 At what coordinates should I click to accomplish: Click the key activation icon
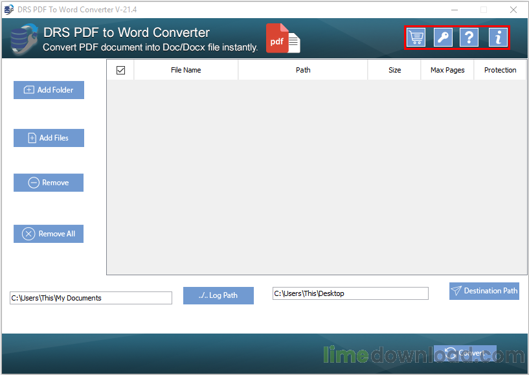click(443, 37)
